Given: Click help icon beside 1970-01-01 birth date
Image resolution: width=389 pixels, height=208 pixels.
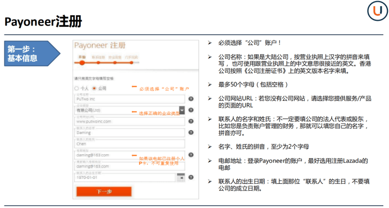Looking at the screenshot, I should 191,177.
